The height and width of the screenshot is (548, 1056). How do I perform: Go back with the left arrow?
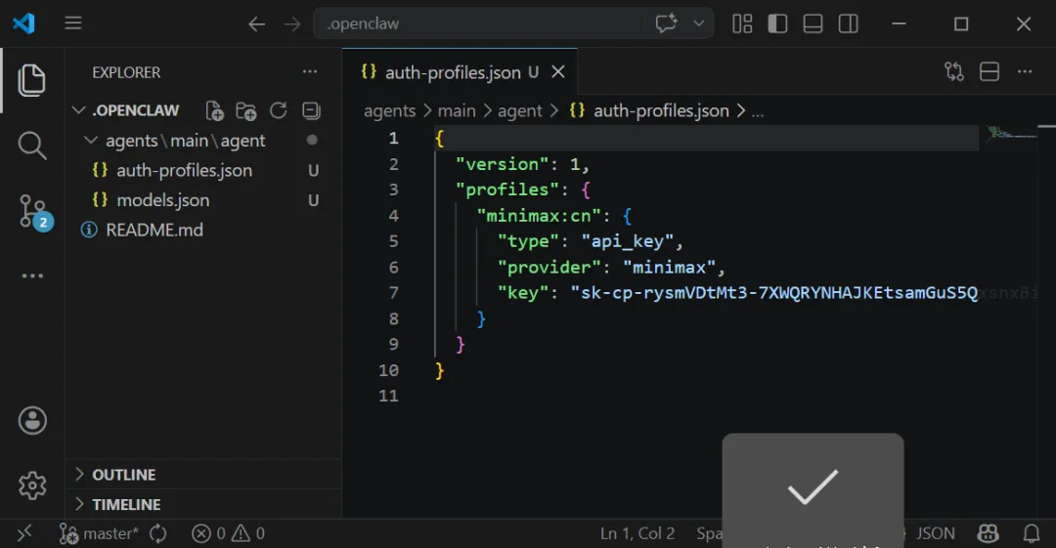[x=256, y=24]
